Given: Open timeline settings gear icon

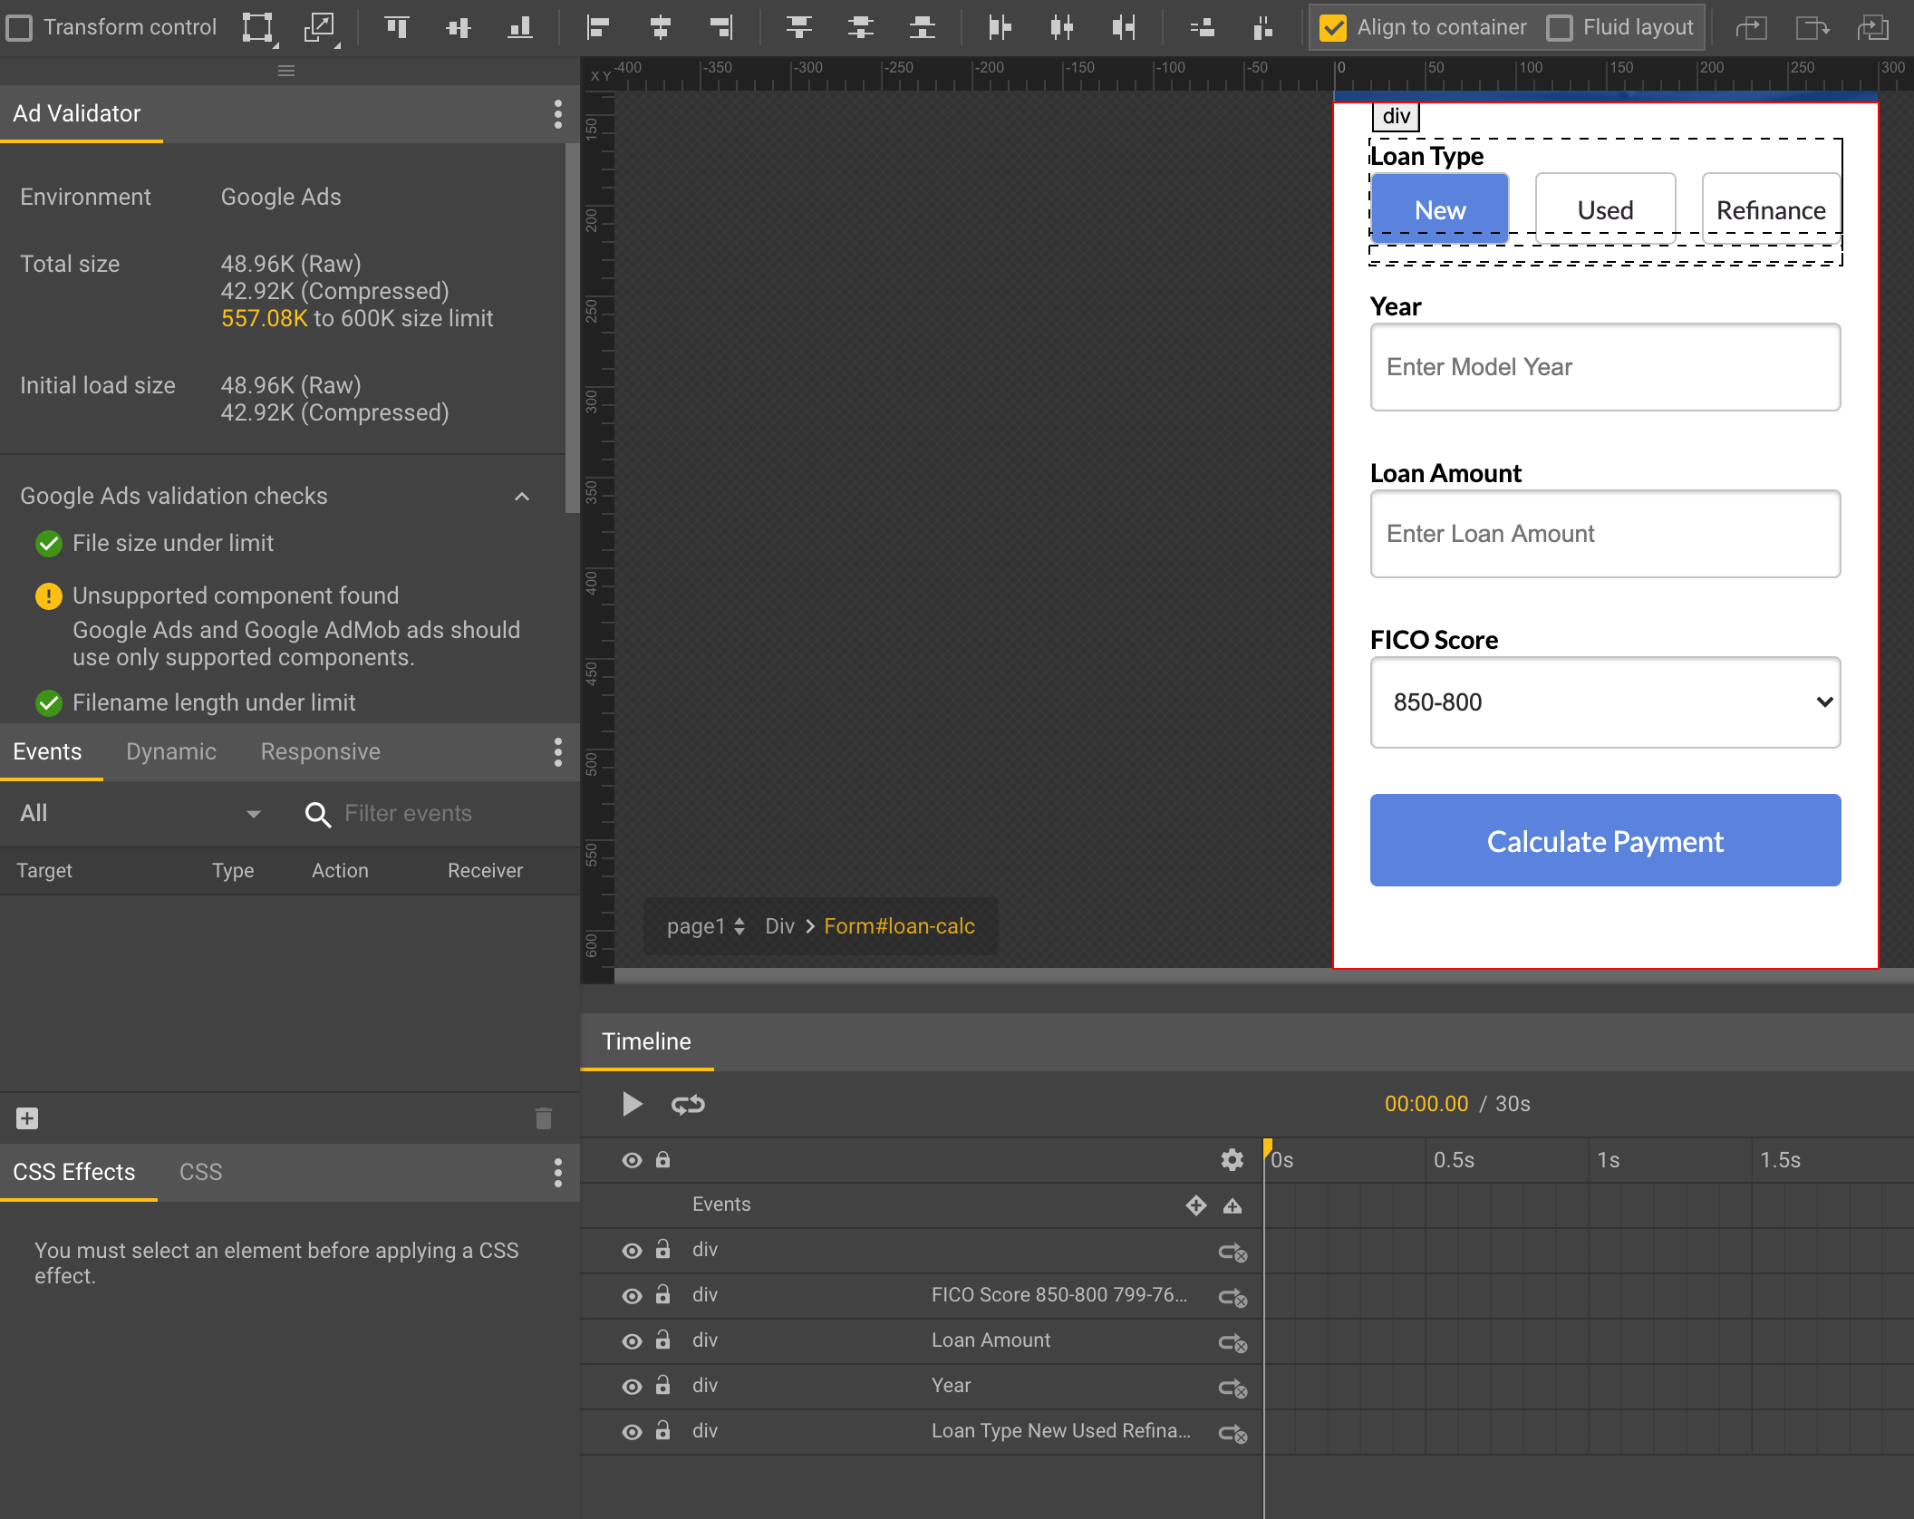Looking at the screenshot, I should pos(1232,1159).
